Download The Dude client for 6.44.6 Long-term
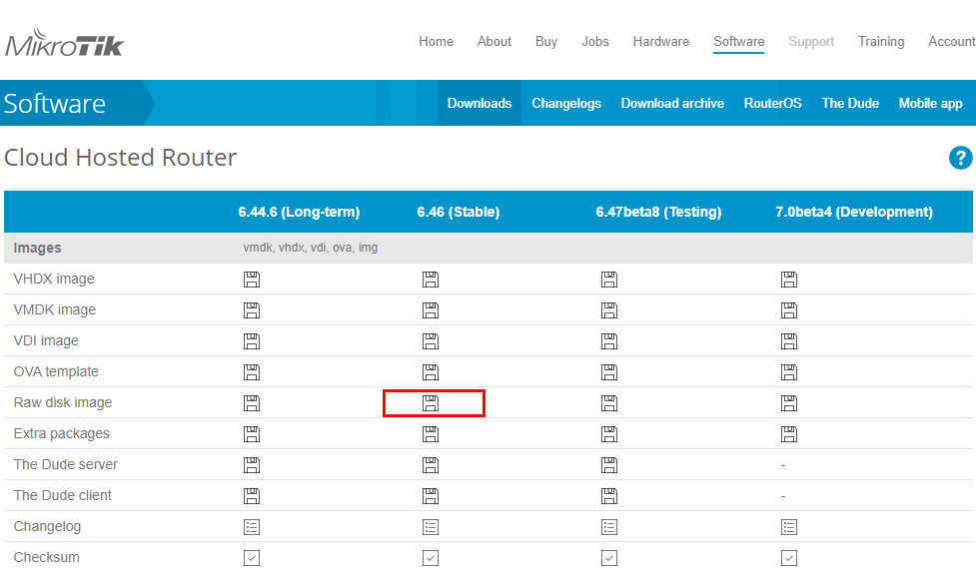Screen dimensions: 976x584 (252, 496)
